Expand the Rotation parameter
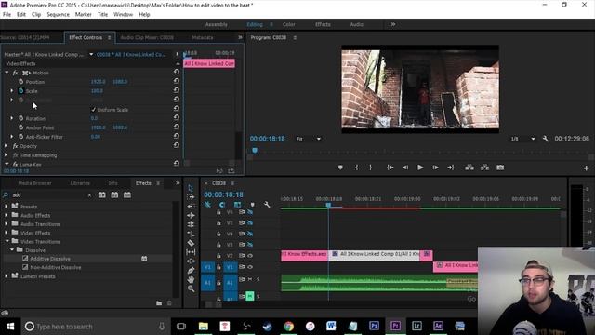This screenshot has height=335, width=595. [x=11, y=118]
